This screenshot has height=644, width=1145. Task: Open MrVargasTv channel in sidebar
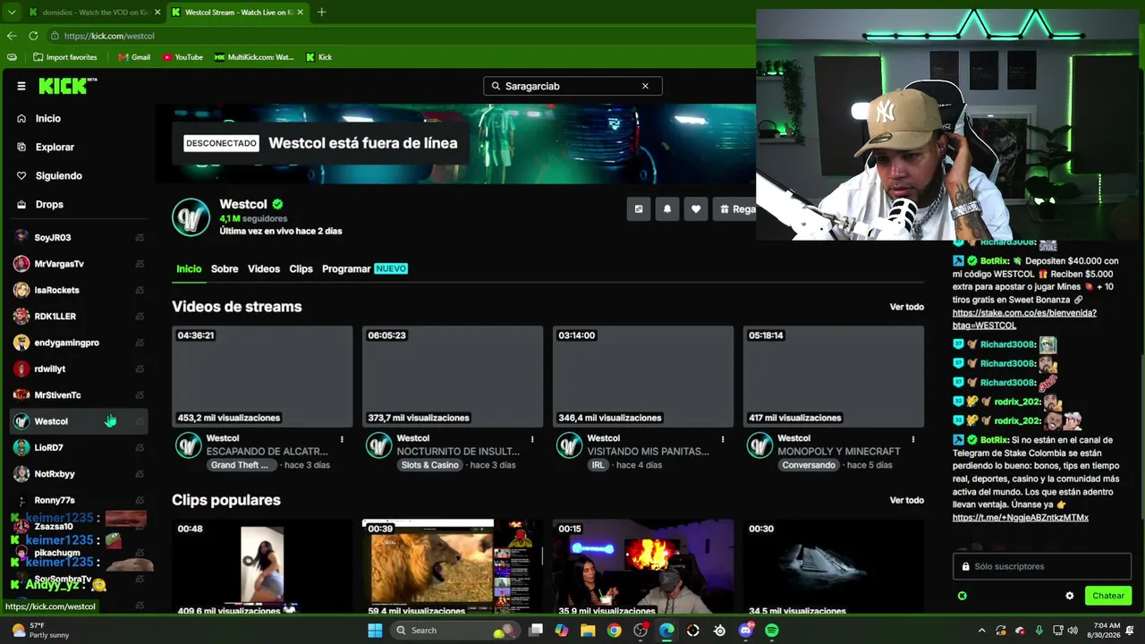pyautogui.click(x=79, y=264)
